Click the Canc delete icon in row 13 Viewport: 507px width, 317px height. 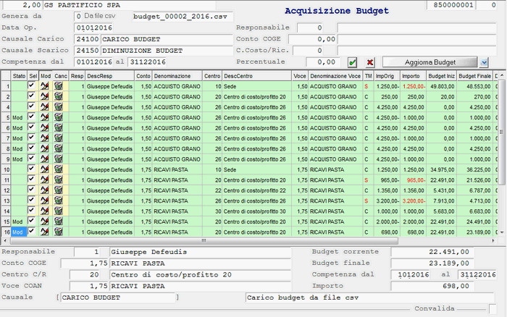[x=59, y=200]
